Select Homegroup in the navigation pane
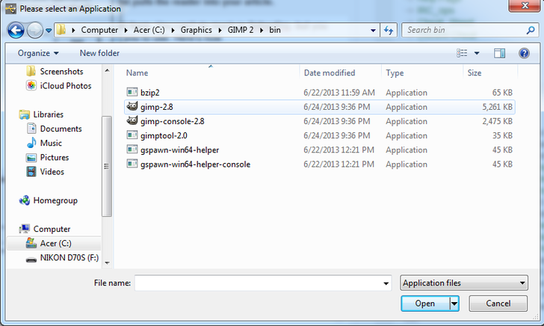 [49, 200]
